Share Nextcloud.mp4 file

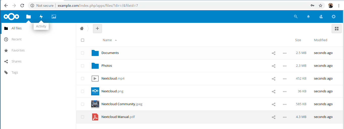click(273, 79)
